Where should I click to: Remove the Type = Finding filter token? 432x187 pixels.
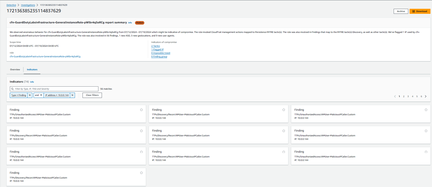coord(30,95)
